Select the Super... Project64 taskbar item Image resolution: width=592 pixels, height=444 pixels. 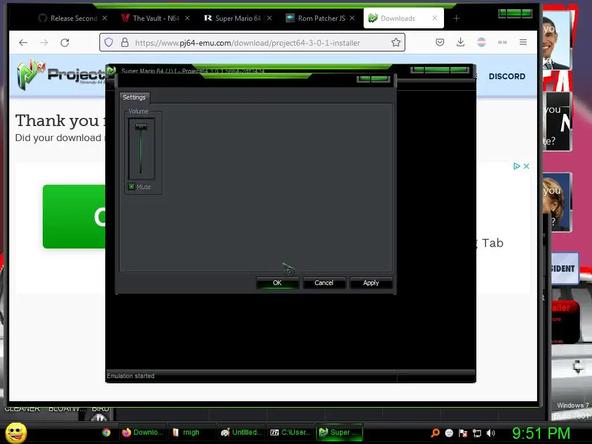(339, 432)
